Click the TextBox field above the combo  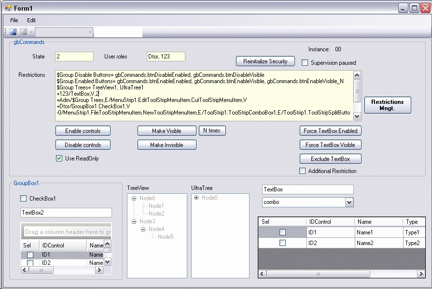[308, 189]
